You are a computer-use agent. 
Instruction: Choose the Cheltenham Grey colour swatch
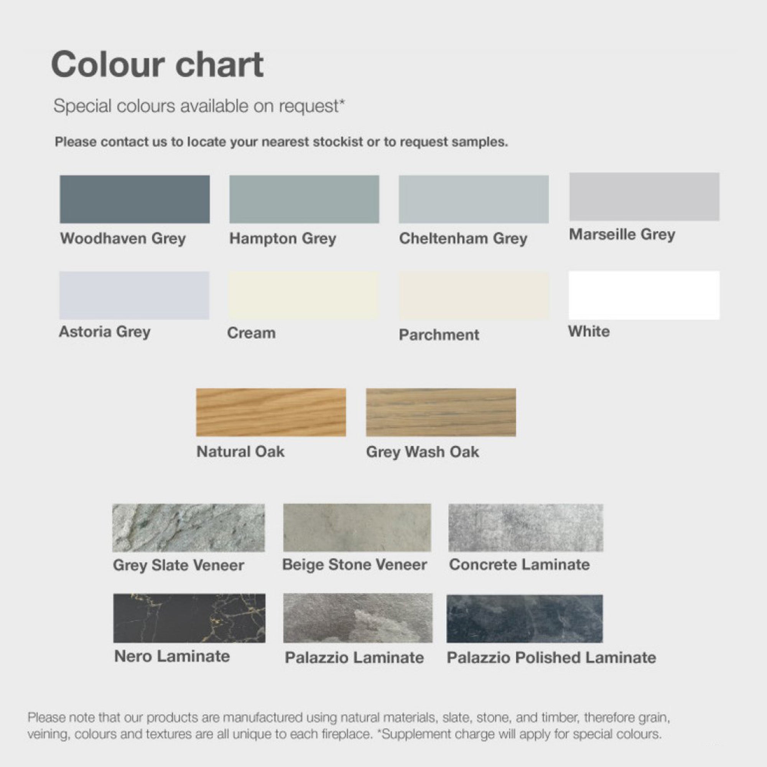[x=474, y=199]
